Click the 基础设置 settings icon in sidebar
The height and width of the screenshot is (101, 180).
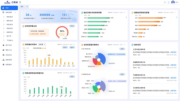(x=4, y=12)
